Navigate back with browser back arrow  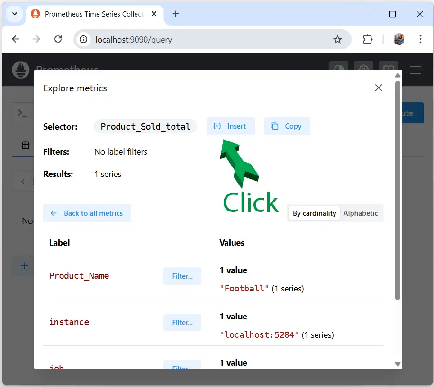16,39
